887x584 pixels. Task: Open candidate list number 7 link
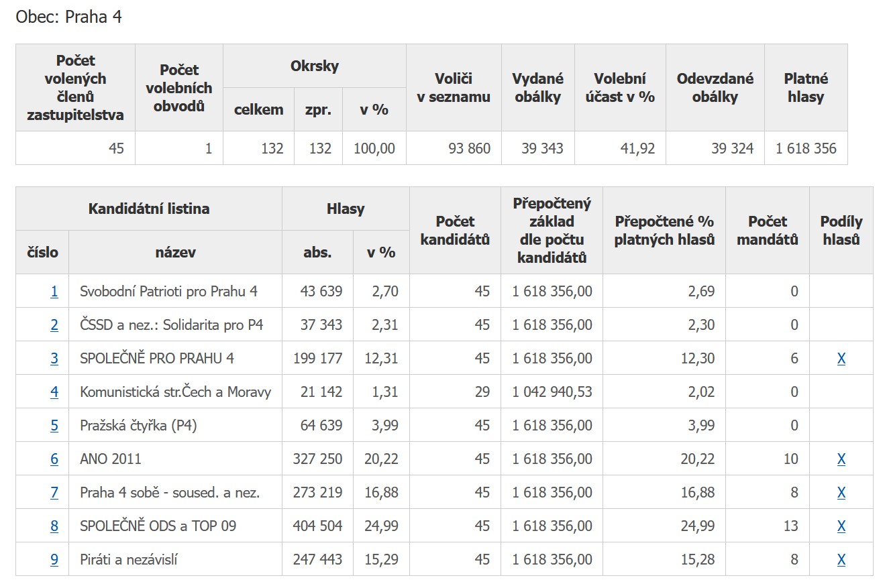coord(54,492)
